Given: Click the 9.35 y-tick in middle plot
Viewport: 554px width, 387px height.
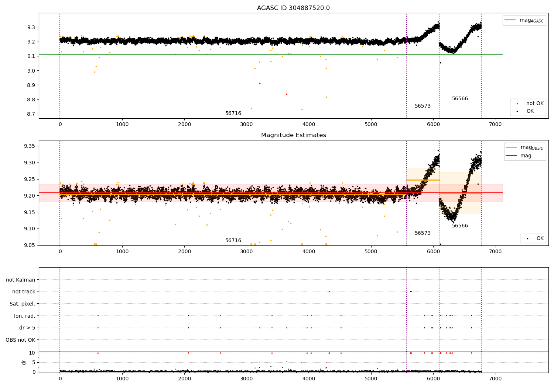Looking at the screenshot, I should coord(30,146).
